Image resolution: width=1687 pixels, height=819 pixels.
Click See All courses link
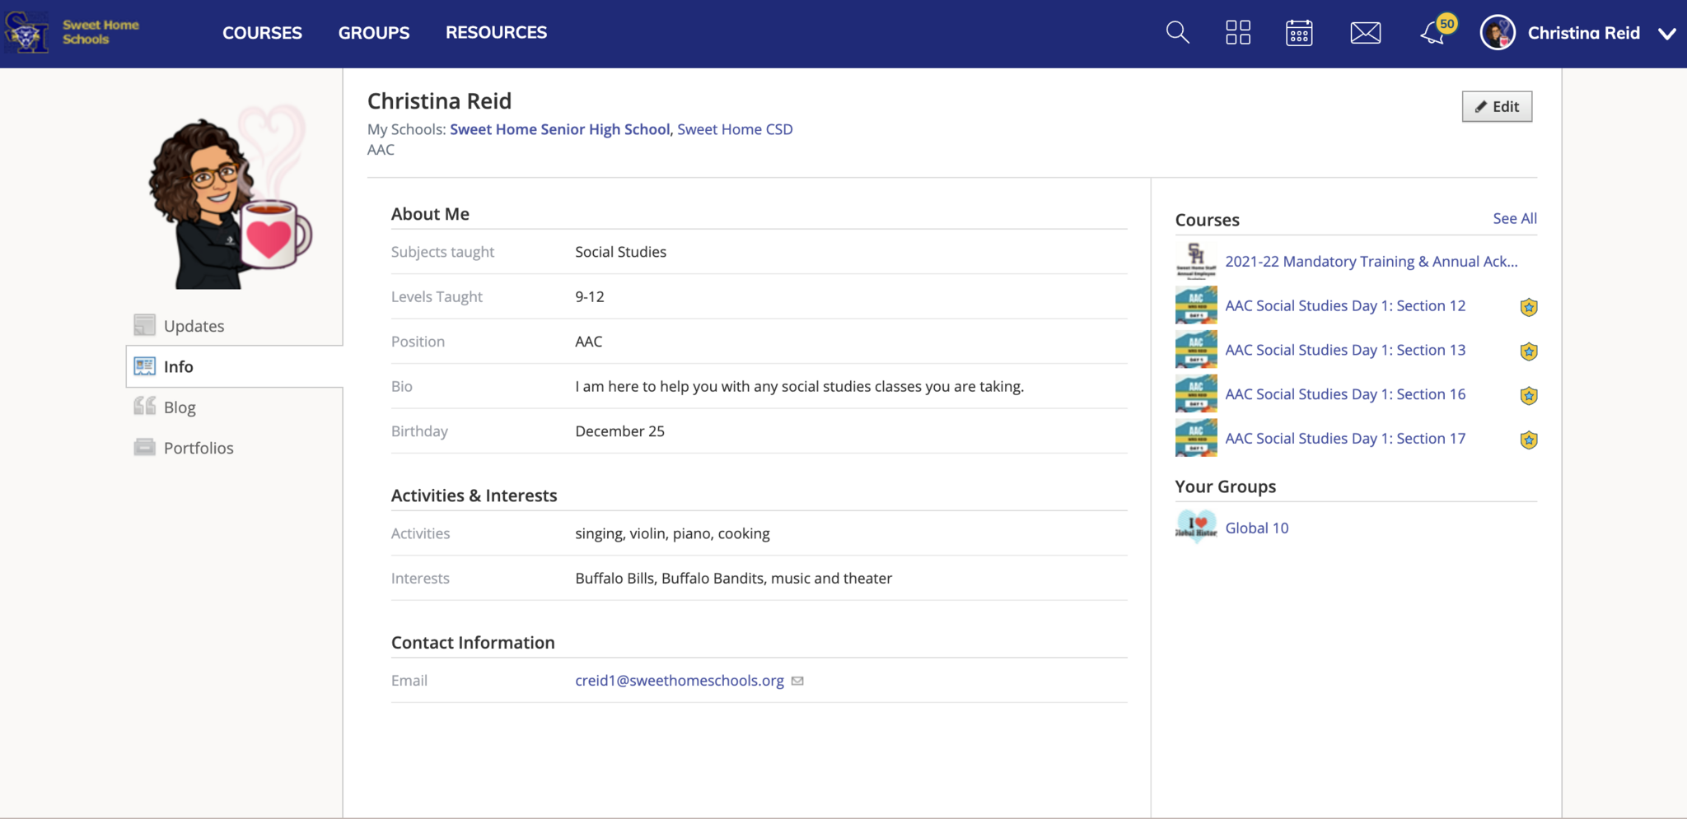(1514, 218)
